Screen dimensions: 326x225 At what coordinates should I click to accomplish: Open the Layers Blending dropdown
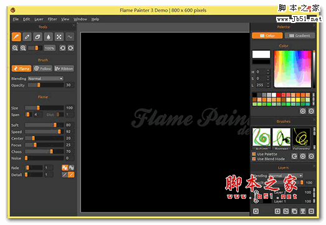pos(285,176)
